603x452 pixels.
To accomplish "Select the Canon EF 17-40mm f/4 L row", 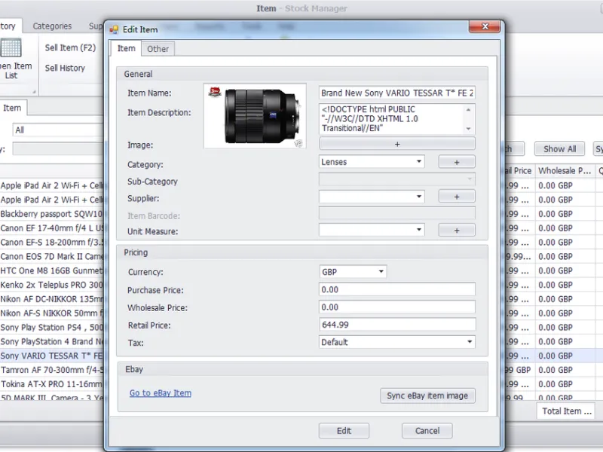I will point(51,228).
